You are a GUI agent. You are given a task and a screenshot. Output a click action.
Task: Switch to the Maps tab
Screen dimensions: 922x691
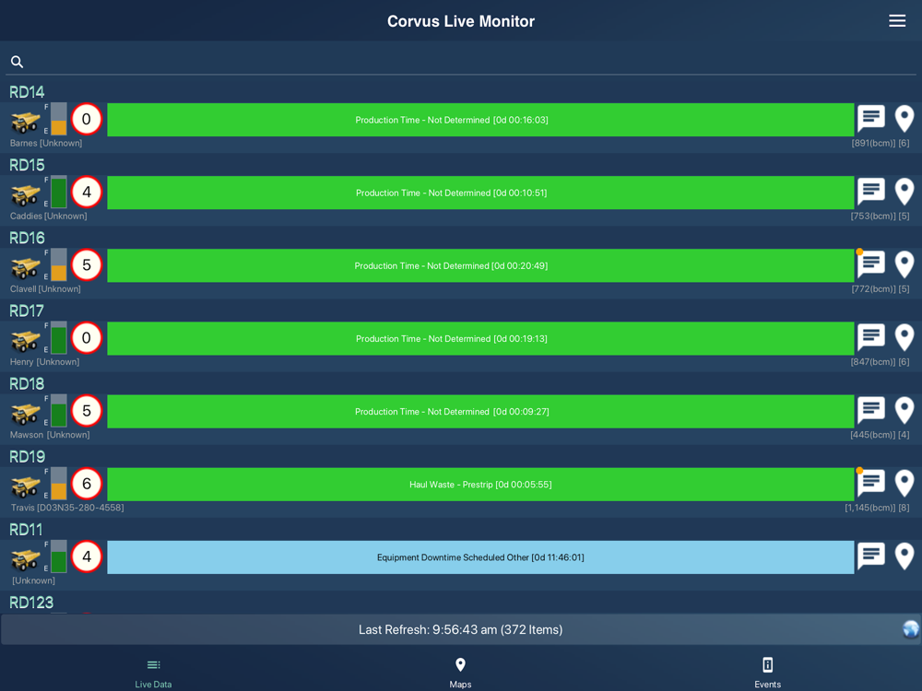tap(460, 673)
